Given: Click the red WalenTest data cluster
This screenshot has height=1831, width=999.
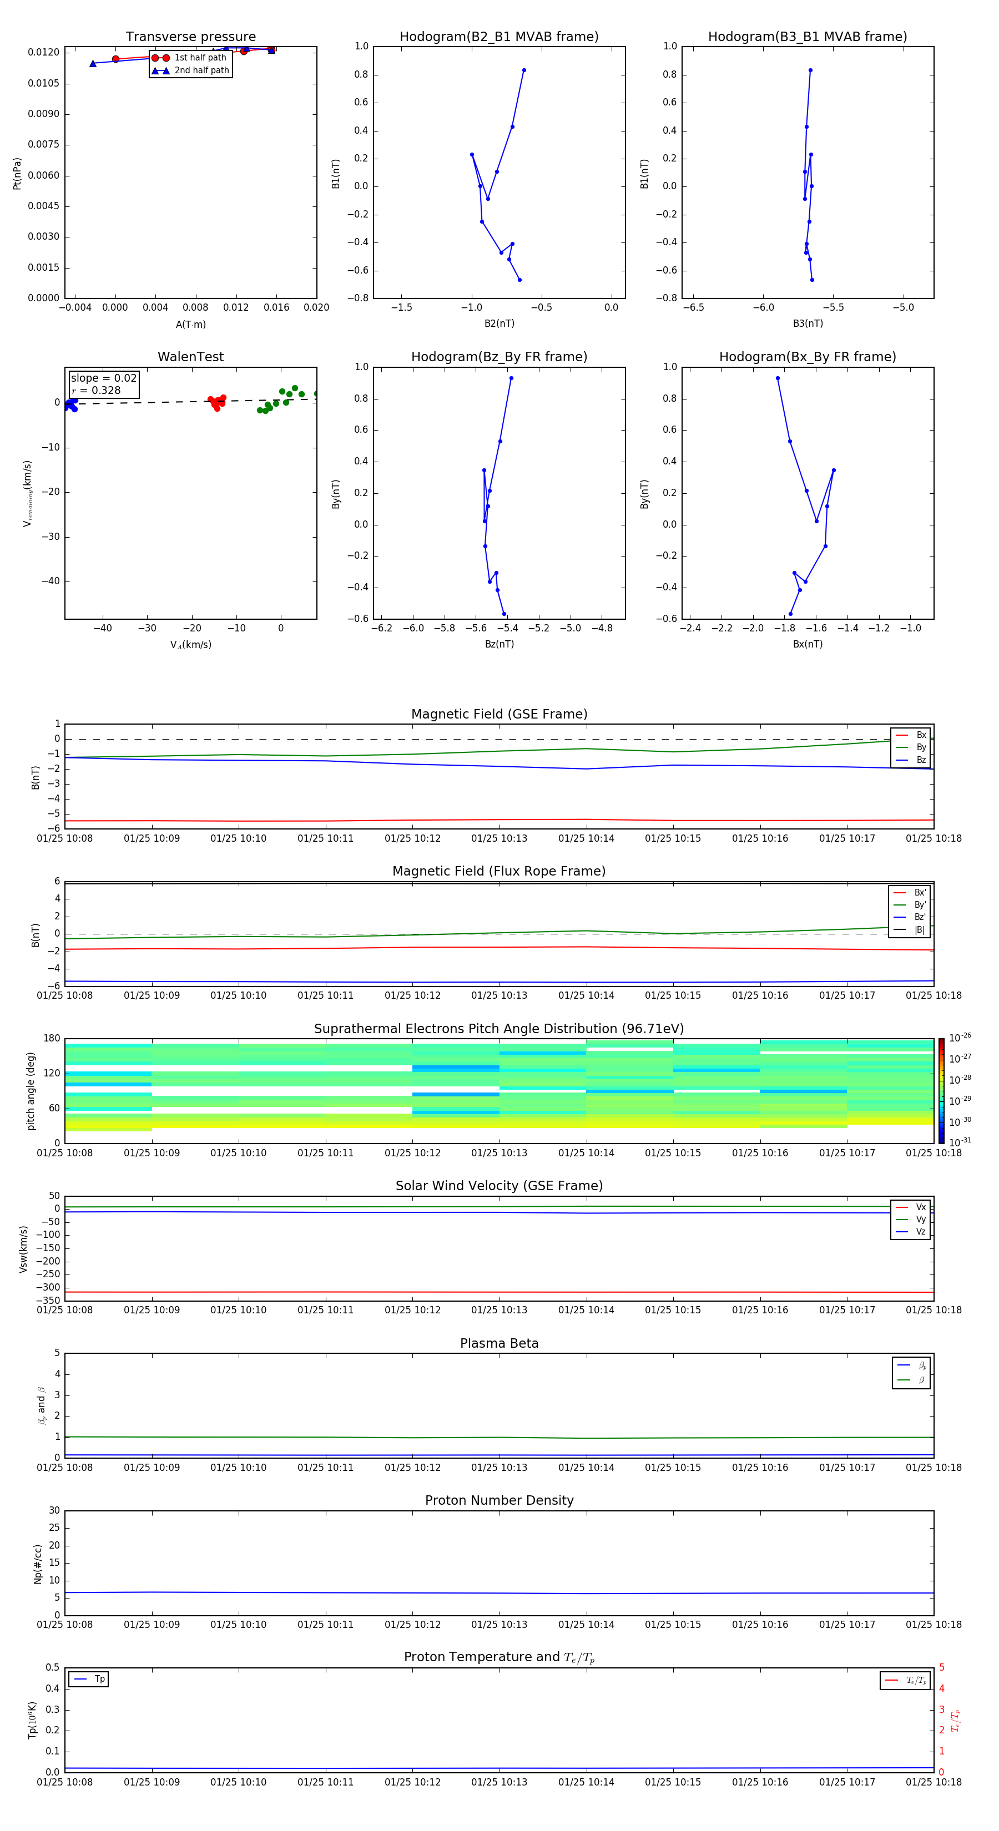Looking at the screenshot, I should (217, 402).
